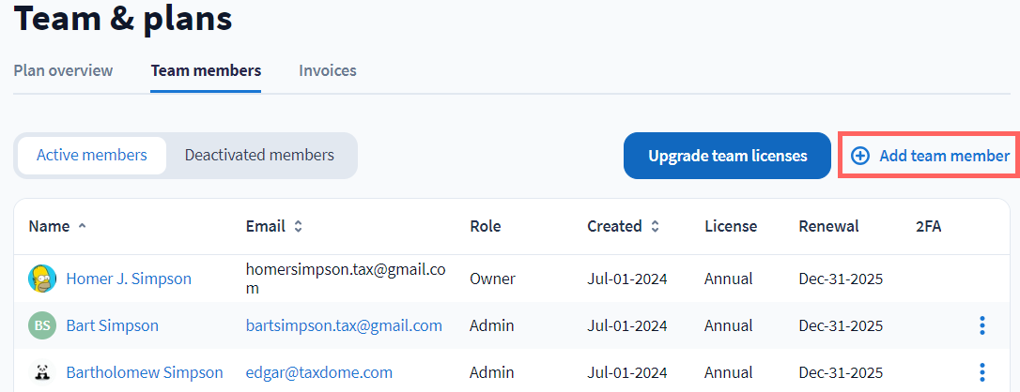1020x392 pixels.
Task: Open Homer J. Simpson's profile link
Action: (x=129, y=279)
